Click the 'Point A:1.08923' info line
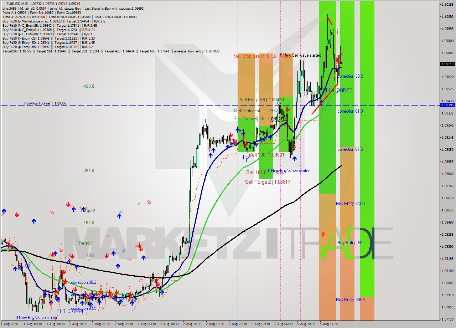The height and width of the screenshot is (328, 456). pyautogui.click(x=42, y=12)
